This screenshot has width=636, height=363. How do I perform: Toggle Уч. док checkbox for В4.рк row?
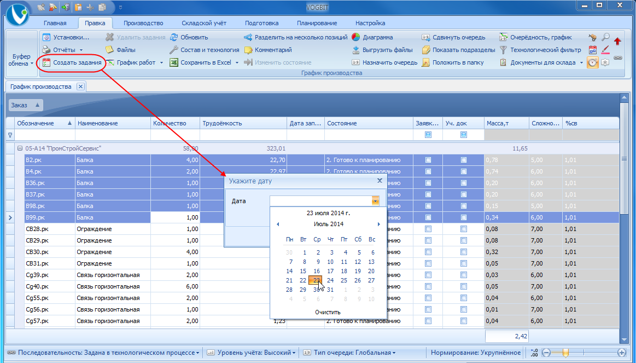click(464, 171)
